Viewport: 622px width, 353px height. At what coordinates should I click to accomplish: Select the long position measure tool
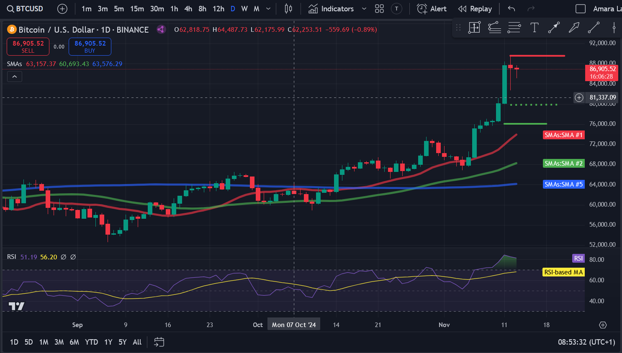[474, 28]
